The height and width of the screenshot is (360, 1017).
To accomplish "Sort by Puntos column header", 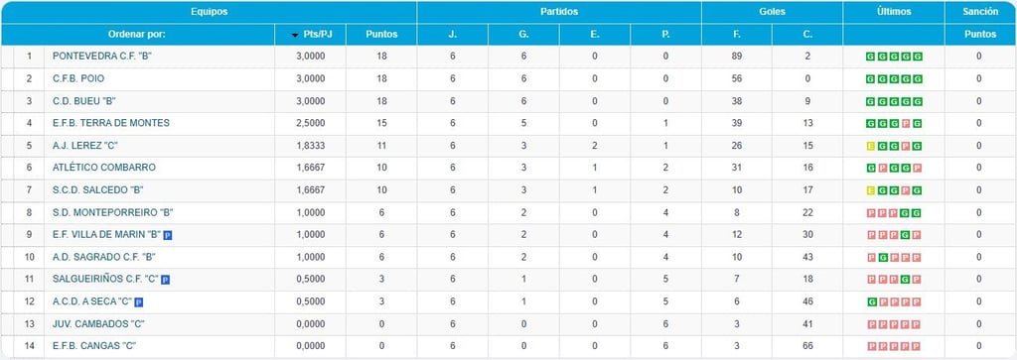I will 381,35.
